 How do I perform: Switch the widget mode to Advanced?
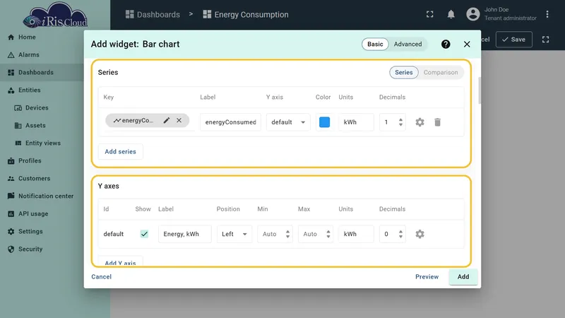tap(408, 44)
